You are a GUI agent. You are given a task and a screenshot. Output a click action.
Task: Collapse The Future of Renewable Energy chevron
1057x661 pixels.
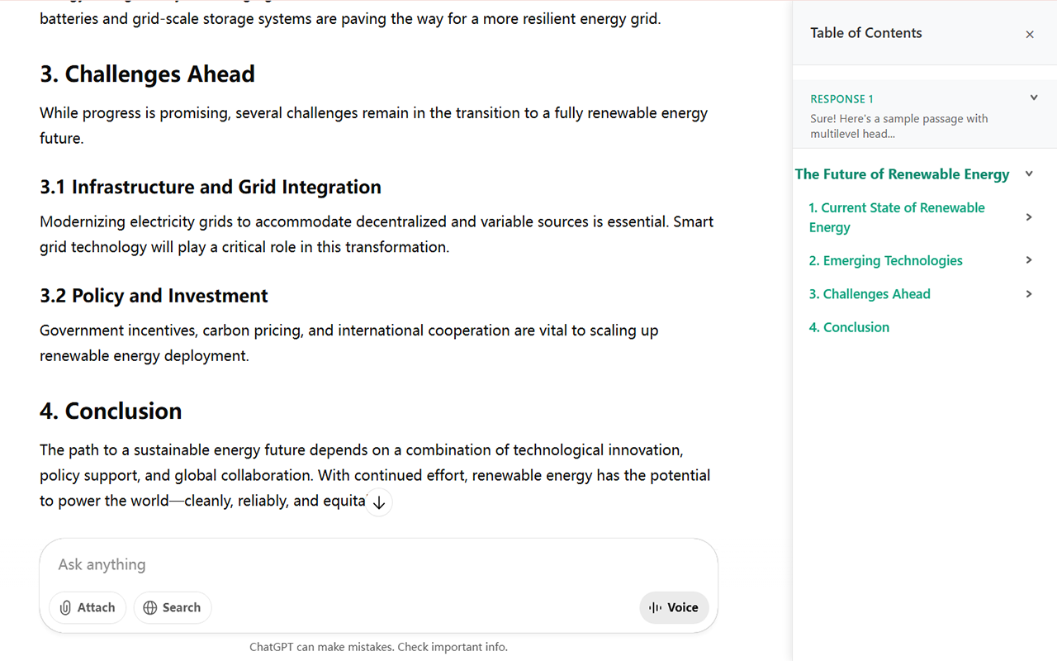pyautogui.click(x=1029, y=174)
